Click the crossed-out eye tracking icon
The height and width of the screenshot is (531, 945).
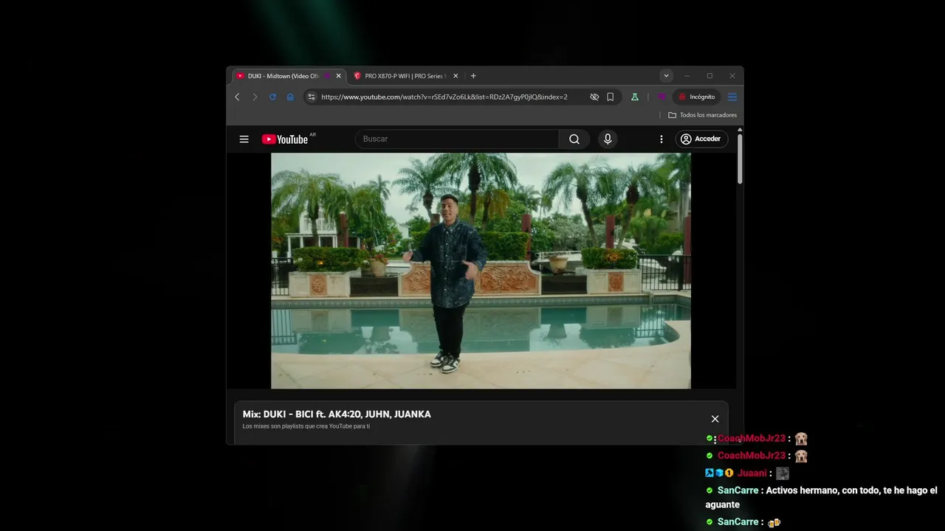pos(594,97)
